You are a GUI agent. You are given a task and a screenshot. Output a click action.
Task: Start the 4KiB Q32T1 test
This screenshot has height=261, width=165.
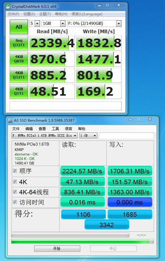(x=19, y=75)
